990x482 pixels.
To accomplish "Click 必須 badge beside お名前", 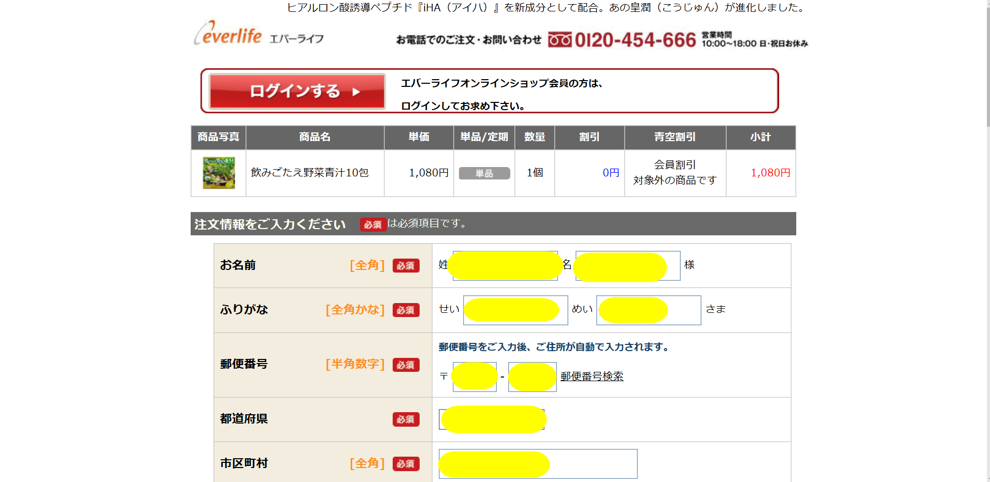I will pos(406,266).
